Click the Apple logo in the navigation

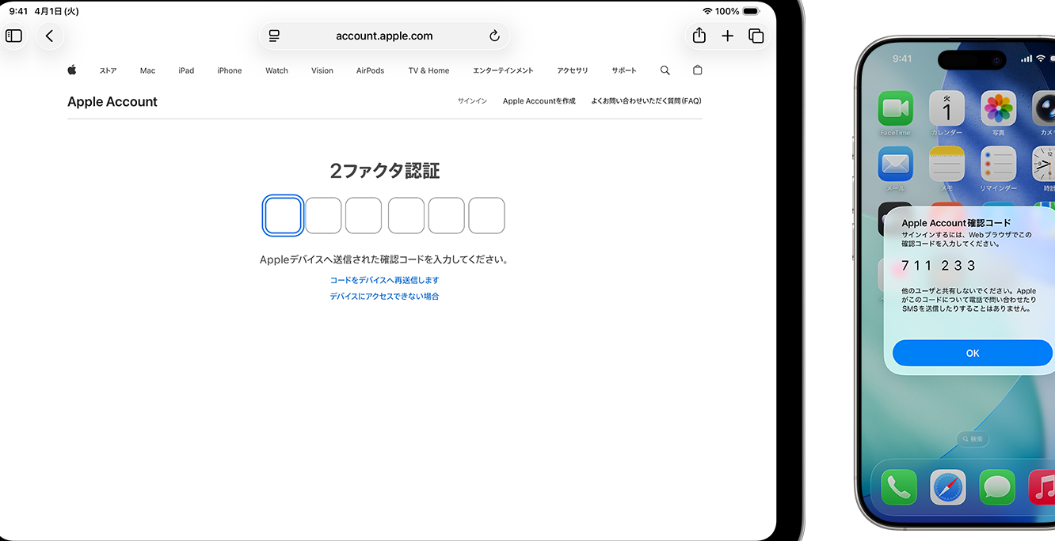pos(72,70)
